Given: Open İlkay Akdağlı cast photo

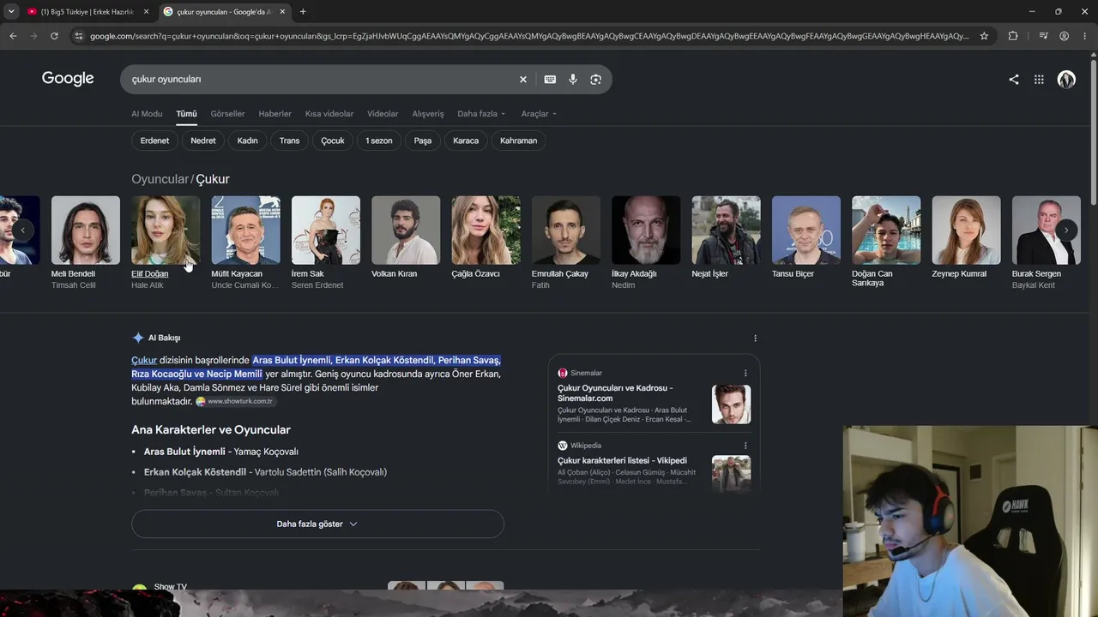Looking at the screenshot, I should click(x=646, y=231).
